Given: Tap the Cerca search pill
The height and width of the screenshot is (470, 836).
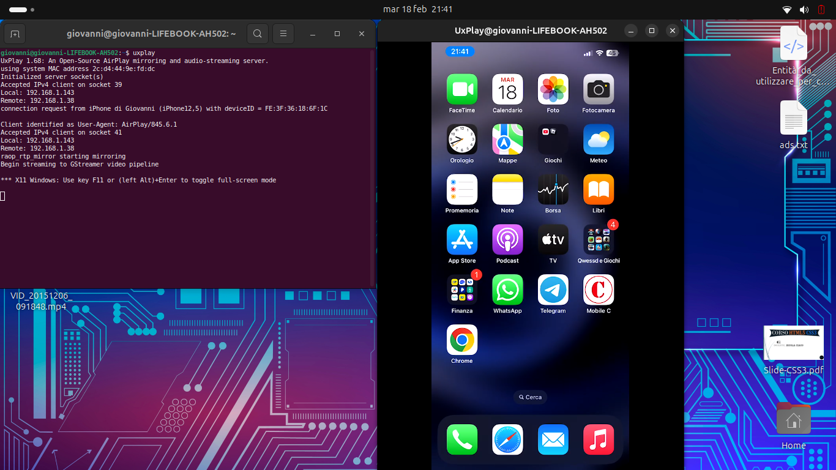Looking at the screenshot, I should (530, 397).
